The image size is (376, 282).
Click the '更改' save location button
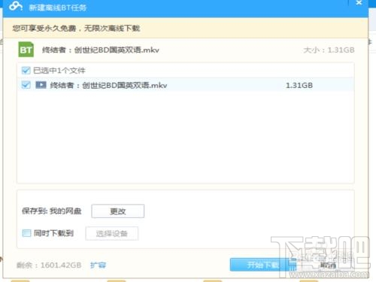point(118,211)
